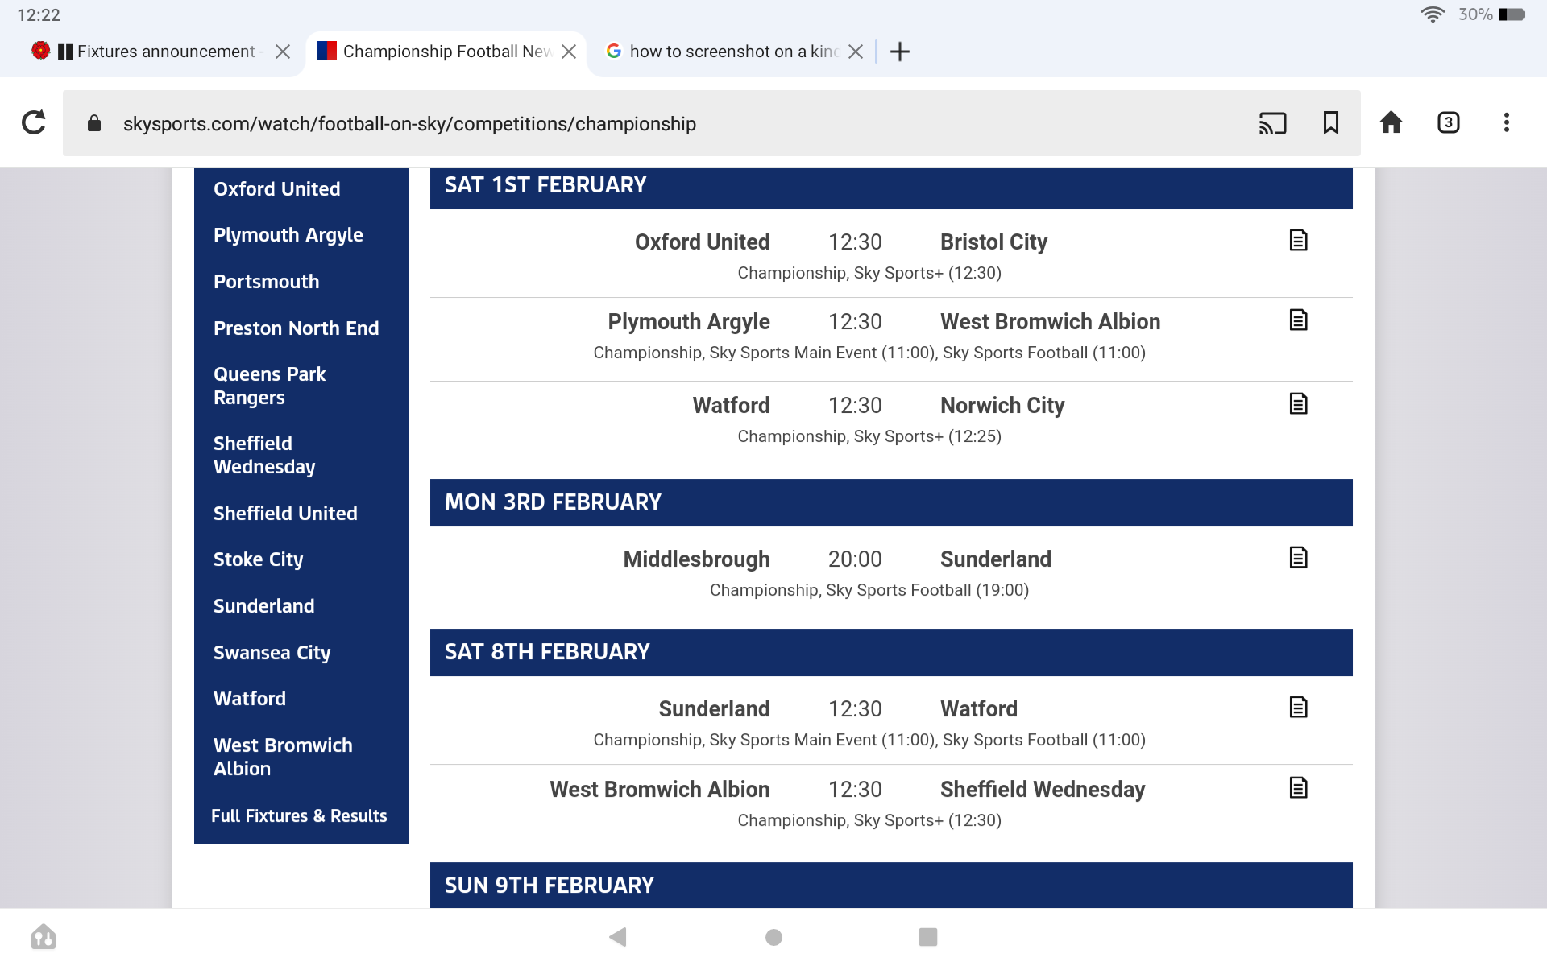Open Full Fixtures & Results link
This screenshot has height=966, width=1547.
point(299,815)
